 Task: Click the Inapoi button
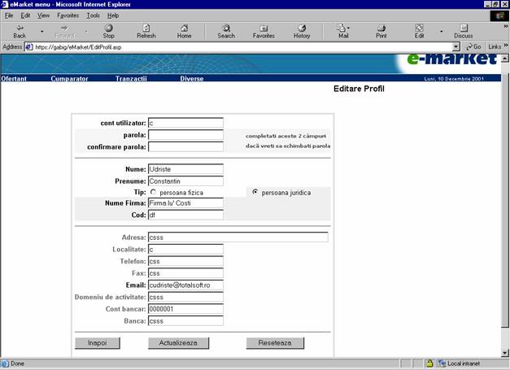pos(97,343)
